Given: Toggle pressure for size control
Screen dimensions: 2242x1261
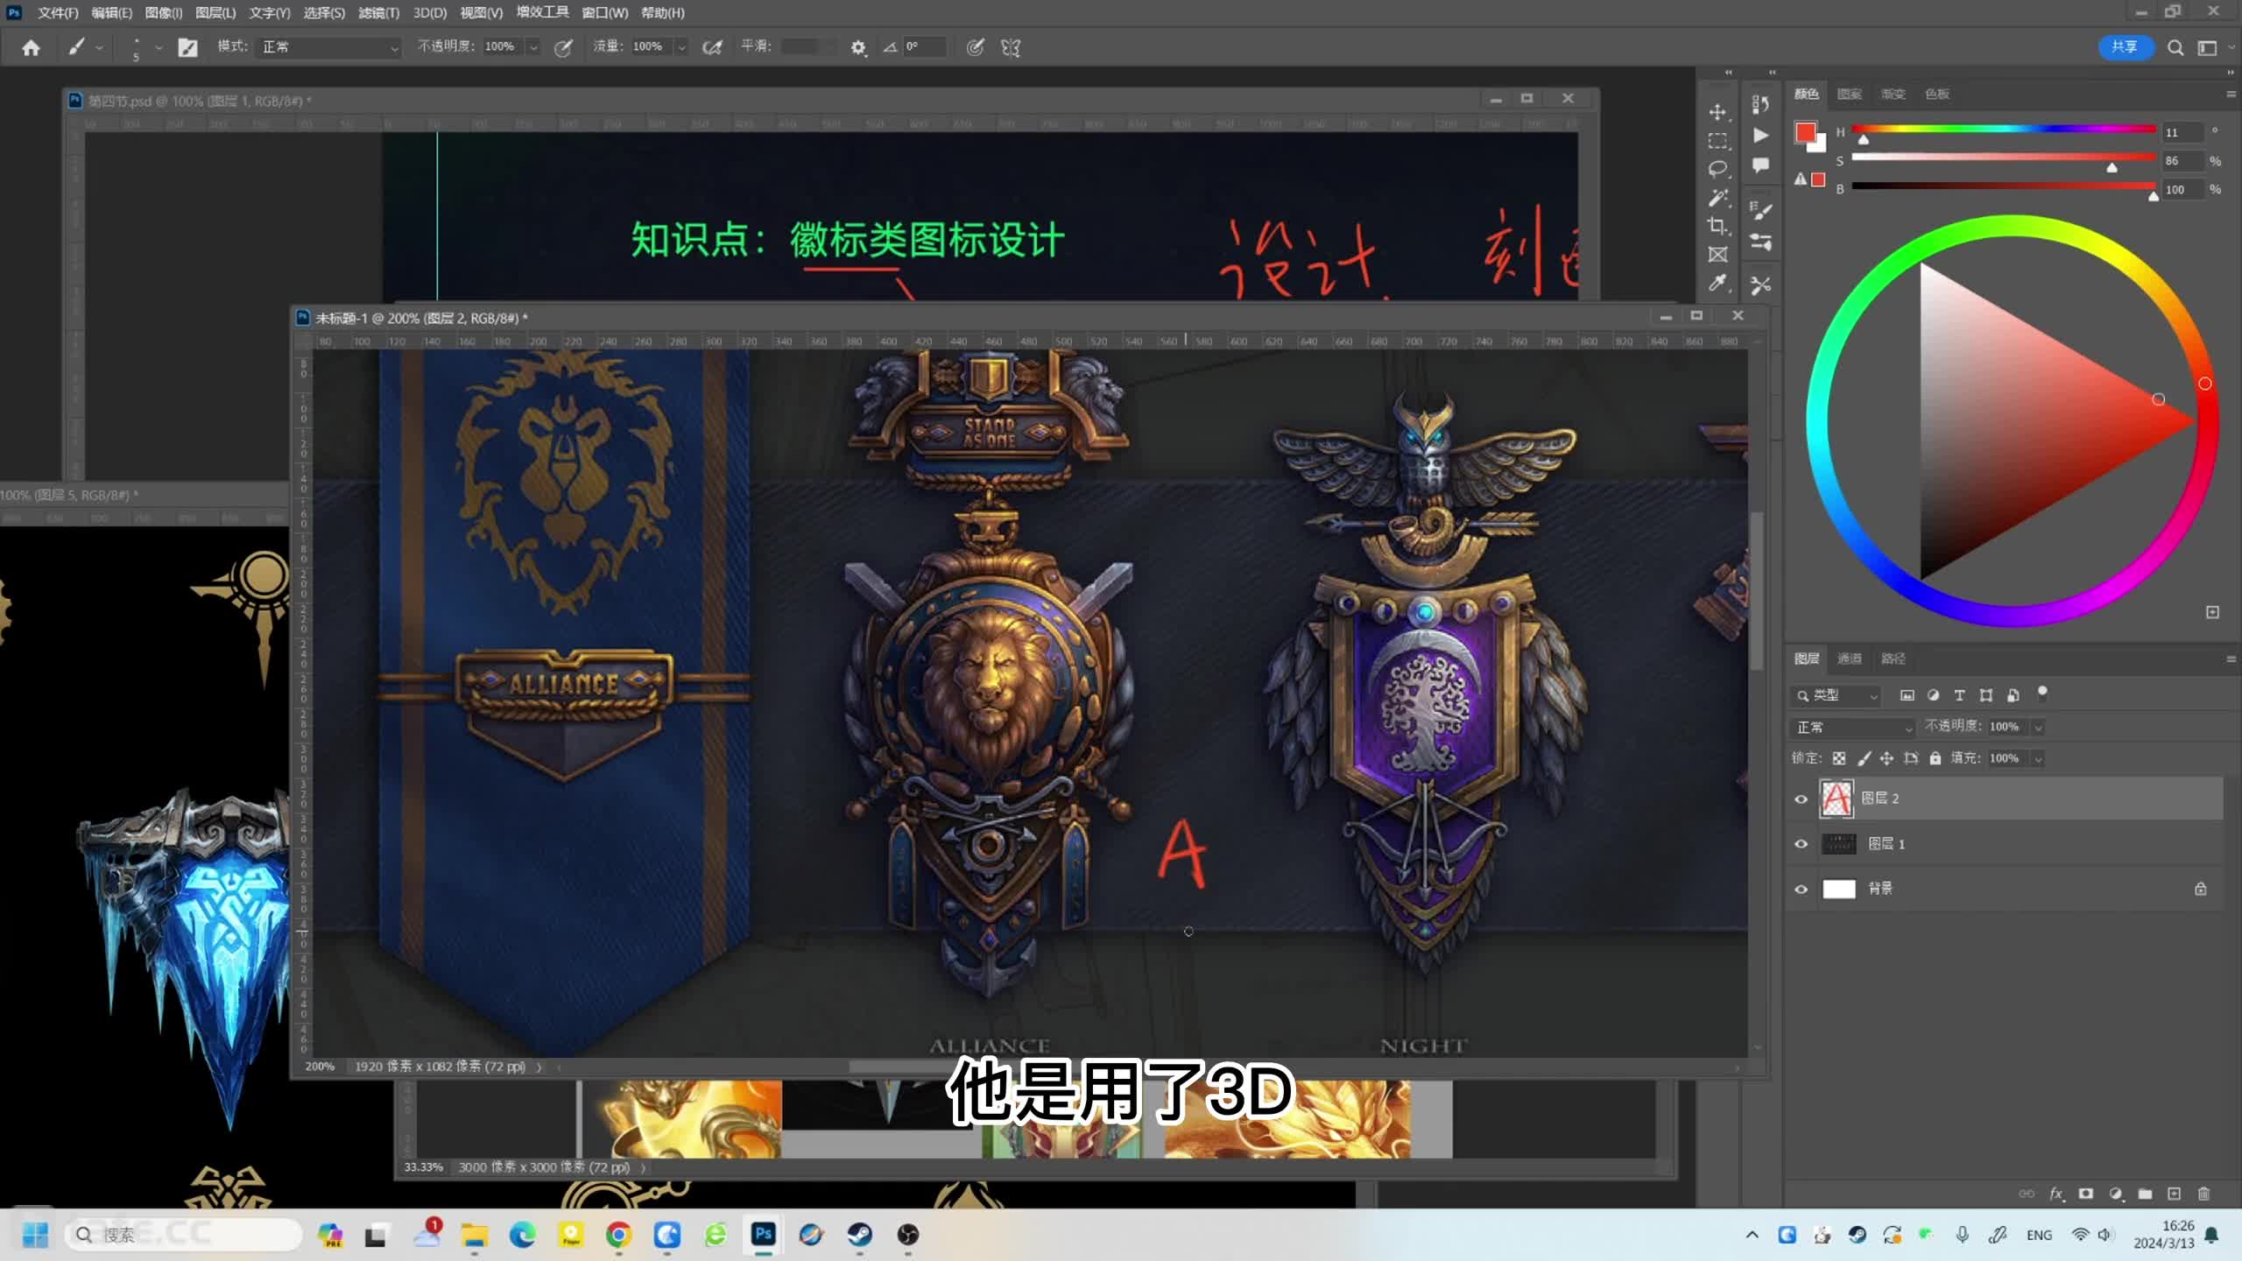Looking at the screenshot, I should (974, 47).
